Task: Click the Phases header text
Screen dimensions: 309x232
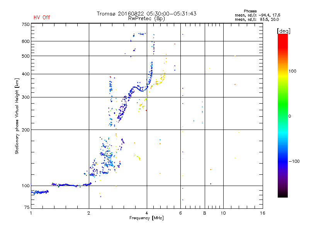Action: click(250, 11)
